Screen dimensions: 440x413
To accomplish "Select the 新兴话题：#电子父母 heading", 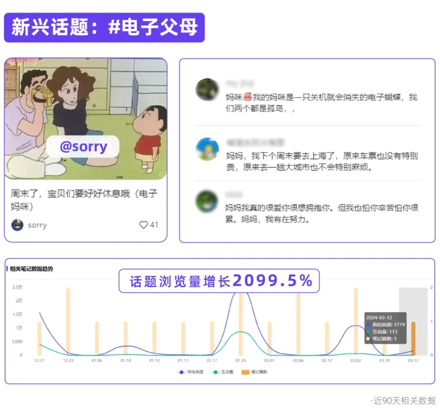I will [104, 27].
